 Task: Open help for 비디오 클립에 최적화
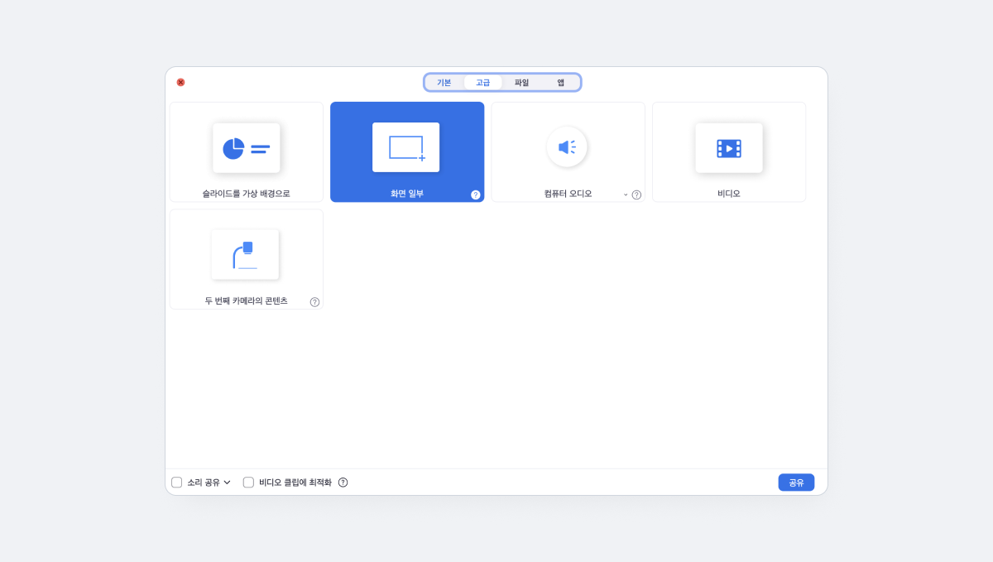tap(343, 483)
